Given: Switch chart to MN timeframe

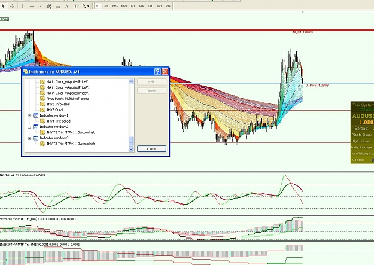Looking at the screenshot, I should tap(168, 6).
